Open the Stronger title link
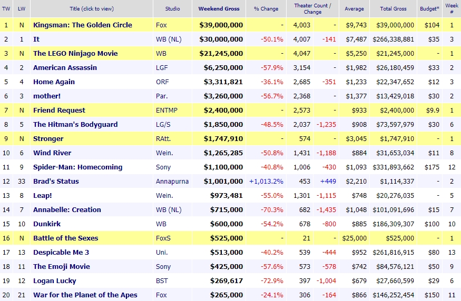Image resolution: width=461 pixels, height=301 pixels. point(48,138)
